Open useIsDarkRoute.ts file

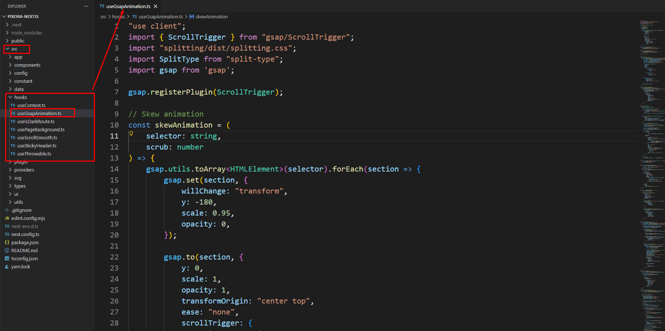click(x=36, y=121)
